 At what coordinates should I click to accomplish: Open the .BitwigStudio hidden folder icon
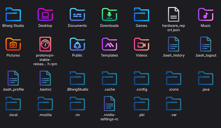point(77,78)
